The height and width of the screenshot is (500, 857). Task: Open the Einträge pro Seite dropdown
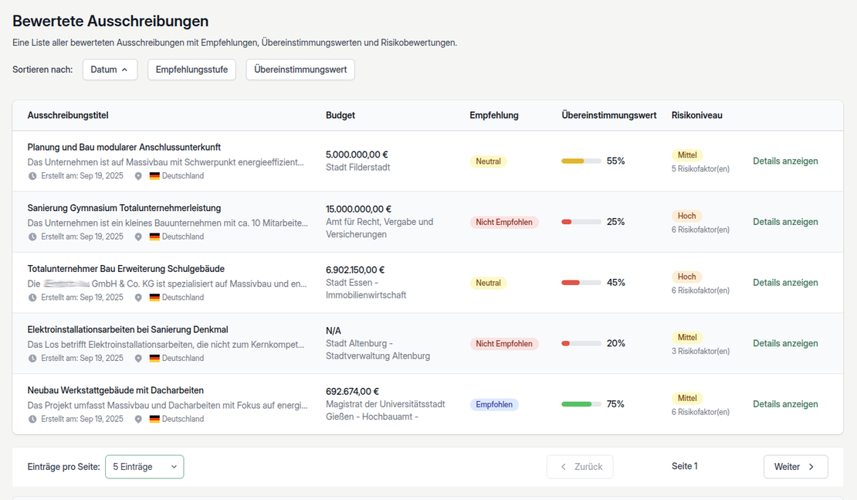pyautogui.click(x=144, y=467)
